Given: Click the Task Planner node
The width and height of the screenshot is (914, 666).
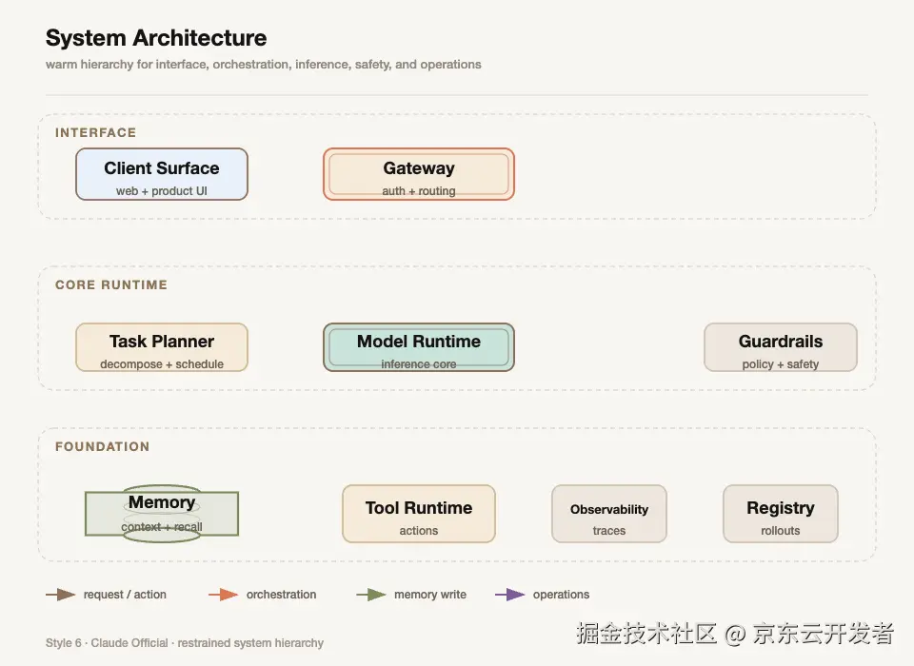Looking at the screenshot, I should [x=162, y=347].
